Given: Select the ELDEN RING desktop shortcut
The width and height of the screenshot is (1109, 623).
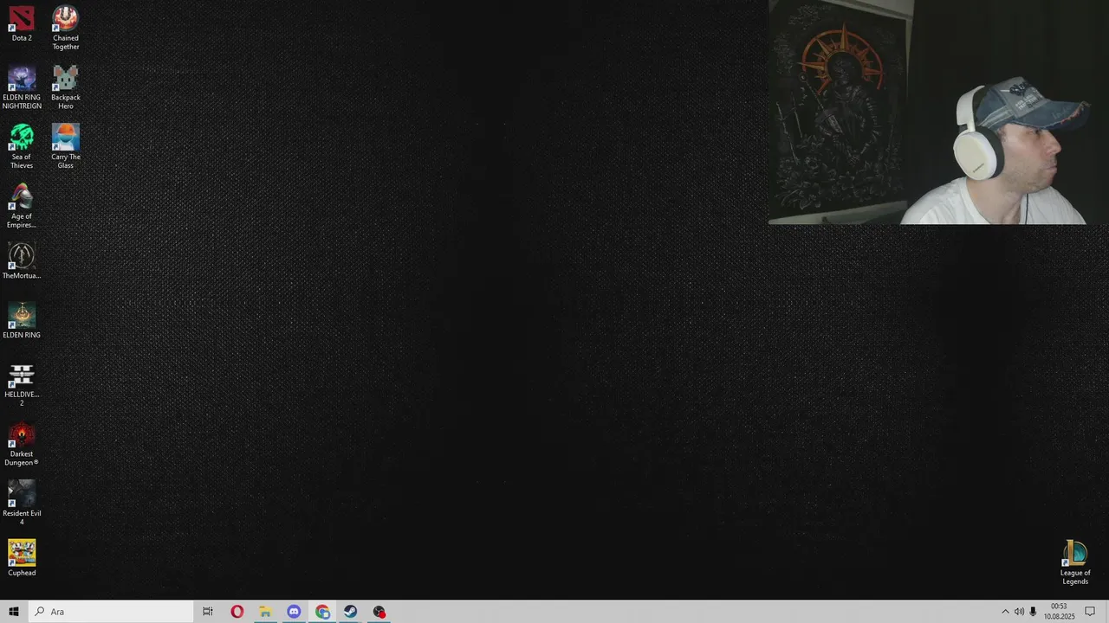Looking at the screenshot, I should pyautogui.click(x=22, y=320).
